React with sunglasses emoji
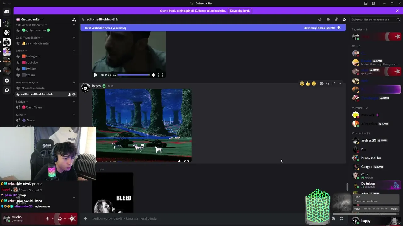Image resolution: width=403 pixels, height=226 pixels. tap(302, 83)
